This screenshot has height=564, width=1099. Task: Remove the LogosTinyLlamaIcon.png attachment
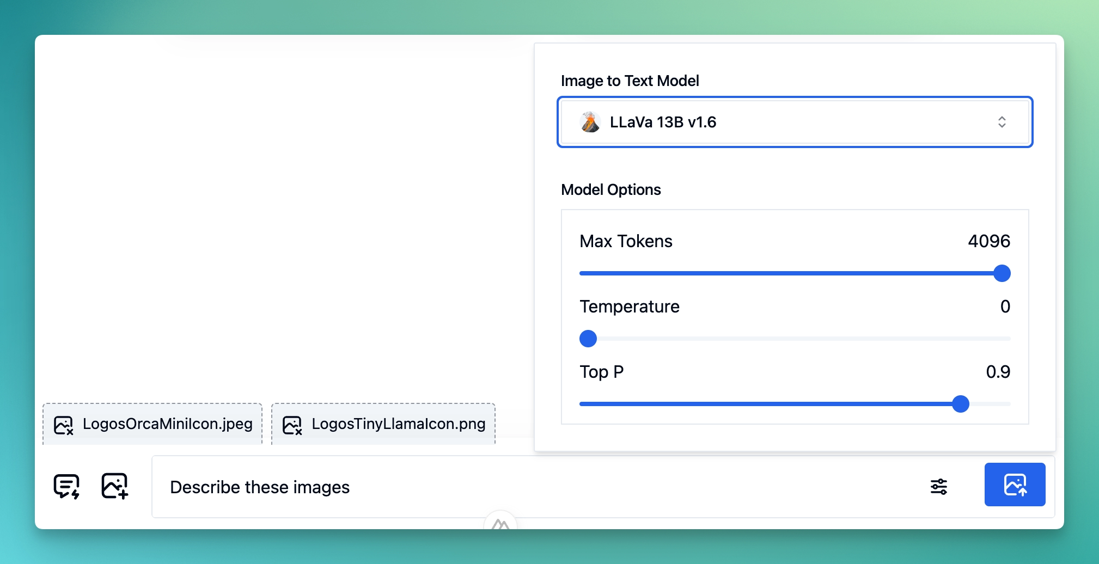(292, 424)
